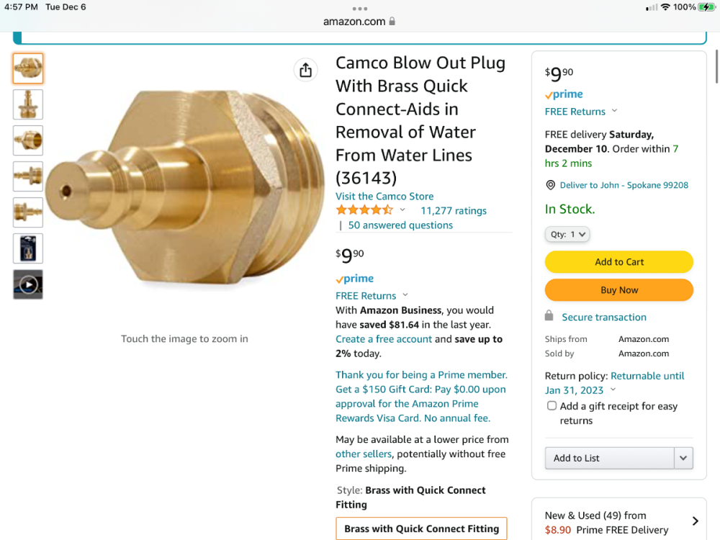720x540 pixels.
Task: Expand the Add to List dropdown arrow
Action: pos(684,458)
